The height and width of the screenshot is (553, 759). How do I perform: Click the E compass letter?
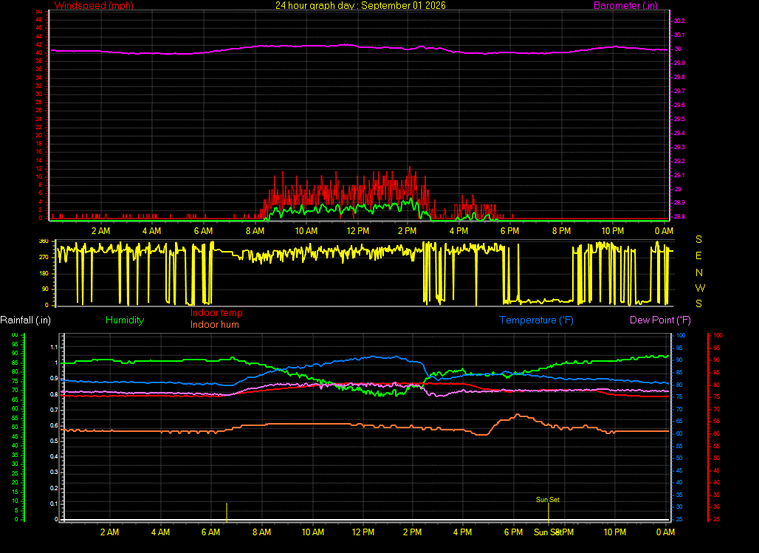click(698, 255)
